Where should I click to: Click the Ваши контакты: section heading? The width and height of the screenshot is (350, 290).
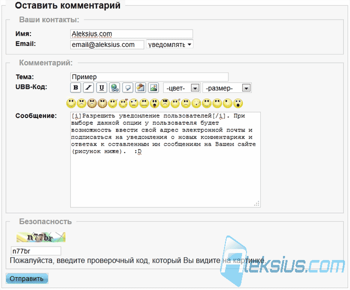pyautogui.click(x=49, y=19)
